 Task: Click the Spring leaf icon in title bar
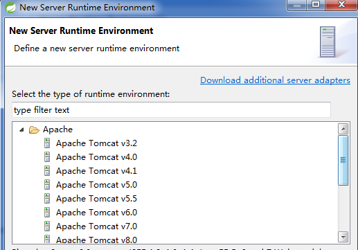coord(10,7)
